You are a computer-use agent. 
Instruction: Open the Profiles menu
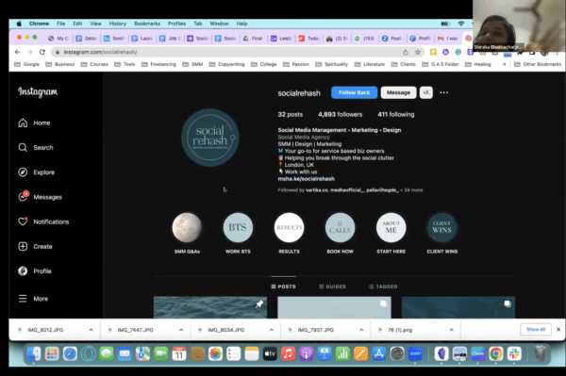pos(177,24)
